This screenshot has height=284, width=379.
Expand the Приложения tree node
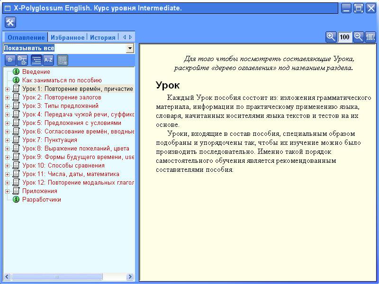pos(7,191)
